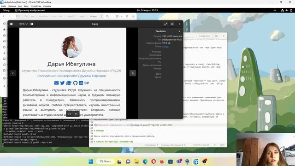
Task: Open the file manager main menu
Action: (127, 17)
